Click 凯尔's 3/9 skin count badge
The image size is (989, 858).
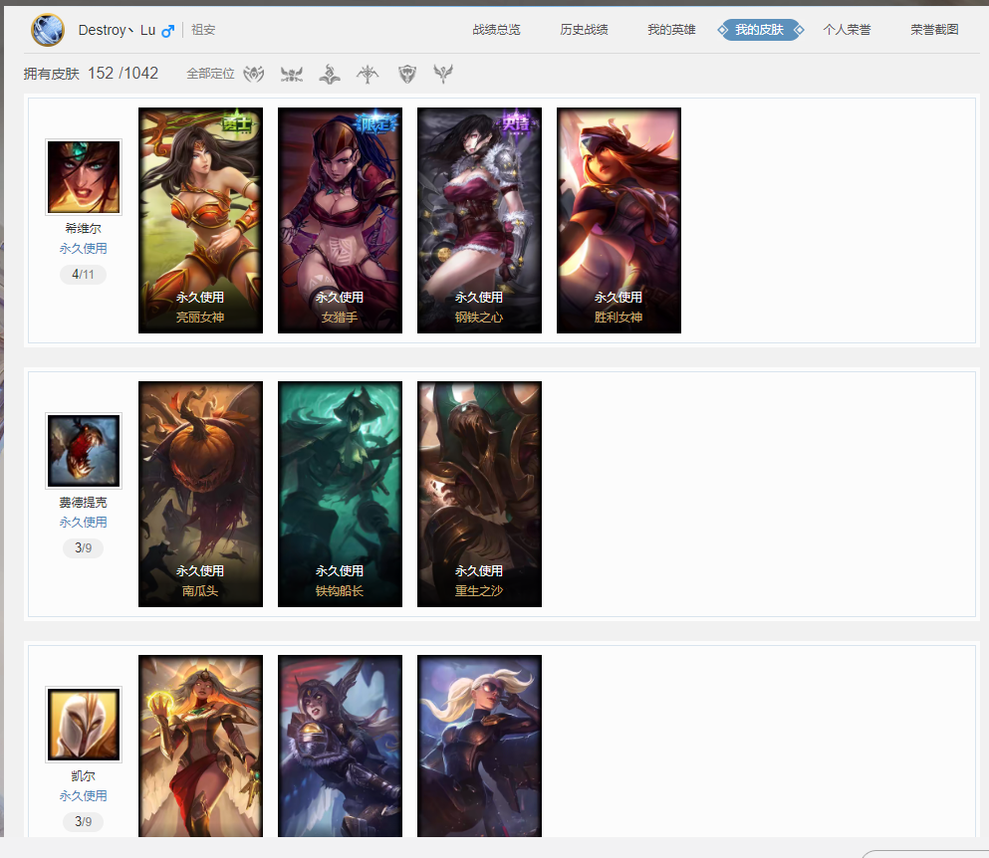(x=84, y=821)
